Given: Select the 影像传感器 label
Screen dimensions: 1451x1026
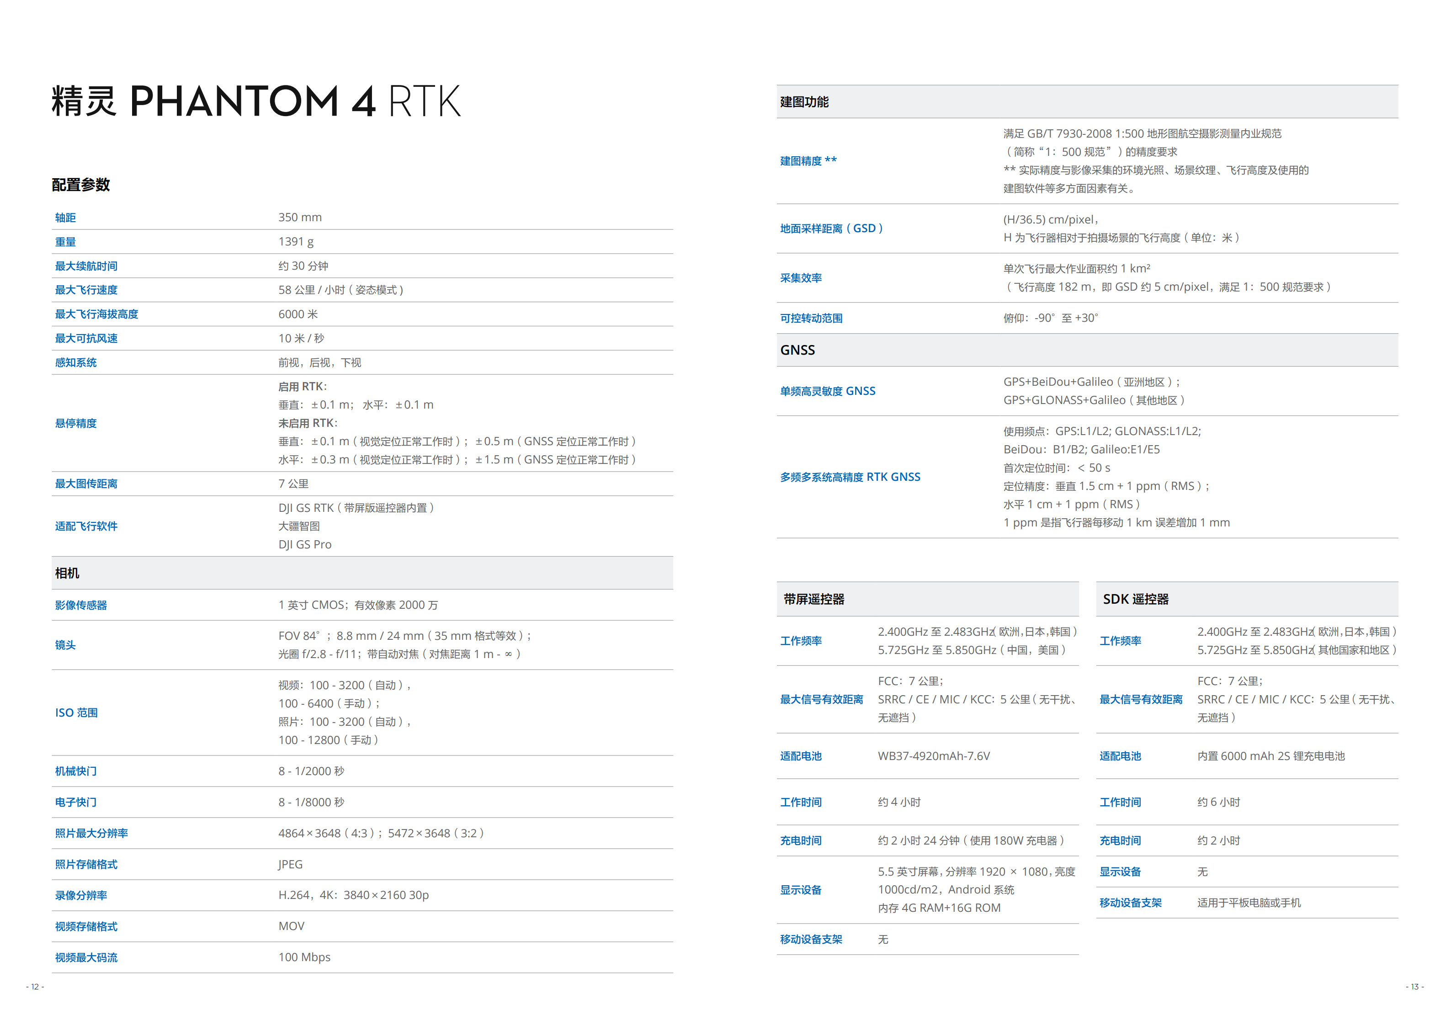Looking at the screenshot, I should (x=81, y=606).
